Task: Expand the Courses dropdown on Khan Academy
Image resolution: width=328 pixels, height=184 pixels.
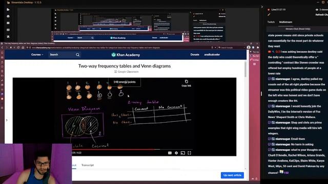Action: pyautogui.click(x=37, y=55)
